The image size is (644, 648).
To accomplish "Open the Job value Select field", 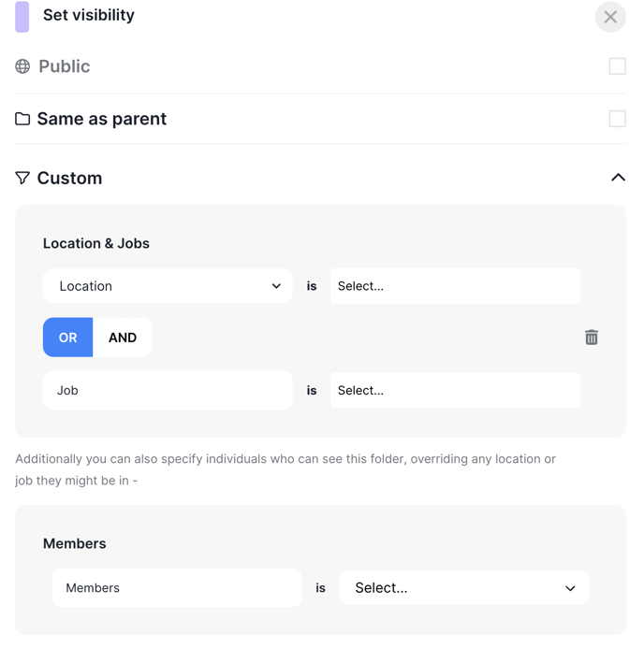I will click(456, 390).
